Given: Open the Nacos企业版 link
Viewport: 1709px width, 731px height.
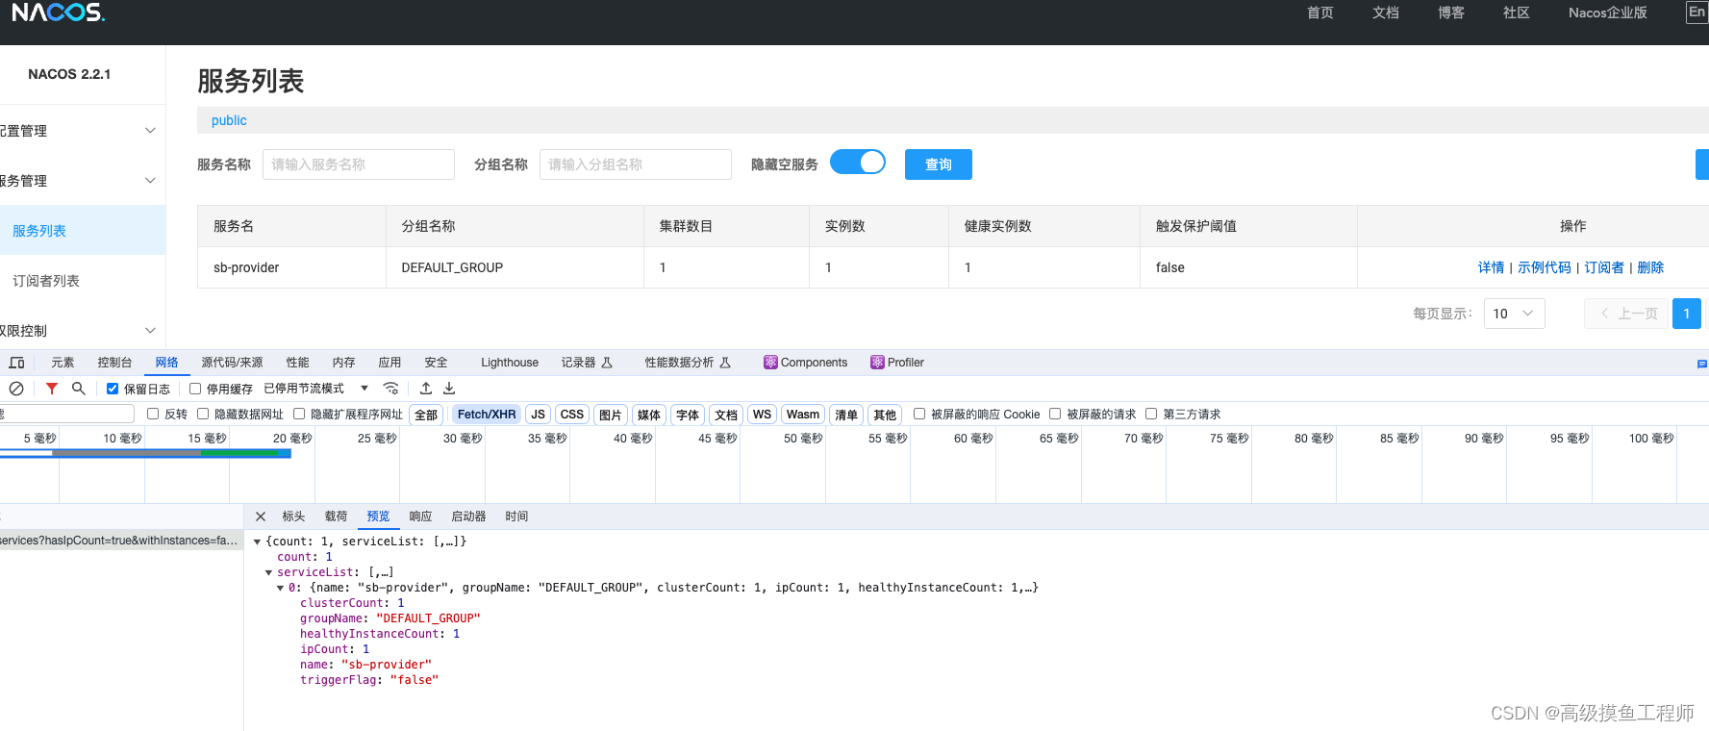Looking at the screenshot, I should (1608, 13).
